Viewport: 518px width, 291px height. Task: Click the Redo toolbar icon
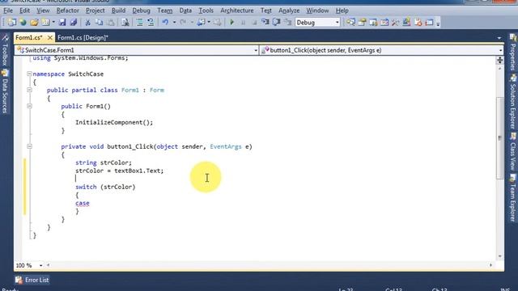pyautogui.click(x=183, y=23)
